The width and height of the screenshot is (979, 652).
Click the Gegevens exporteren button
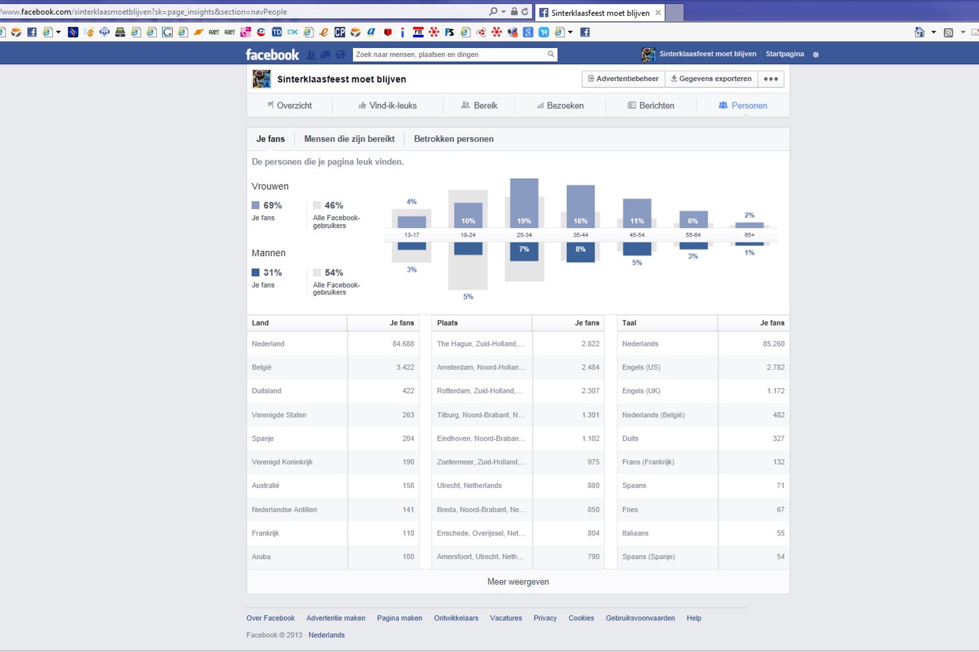point(711,79)
